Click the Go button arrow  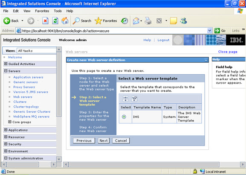click(217, 31)
